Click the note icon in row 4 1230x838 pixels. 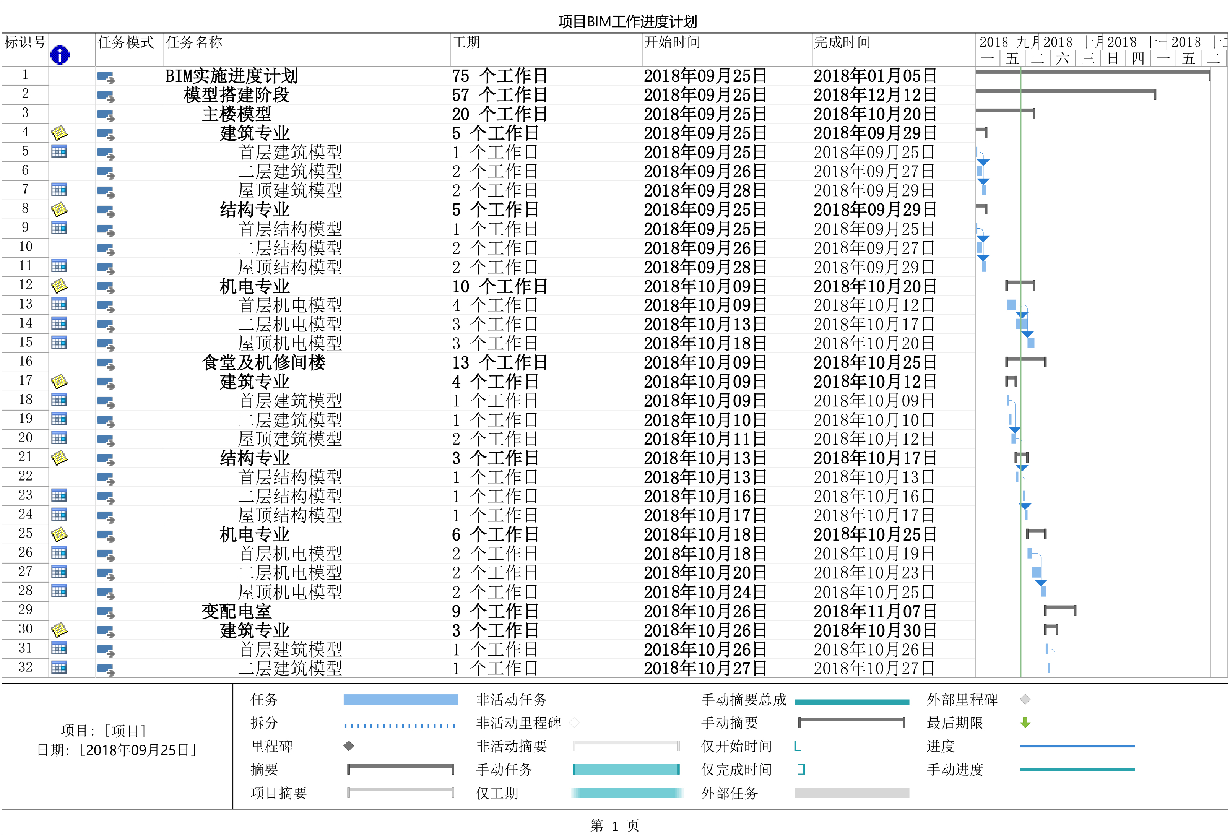[x=59, y=133]
